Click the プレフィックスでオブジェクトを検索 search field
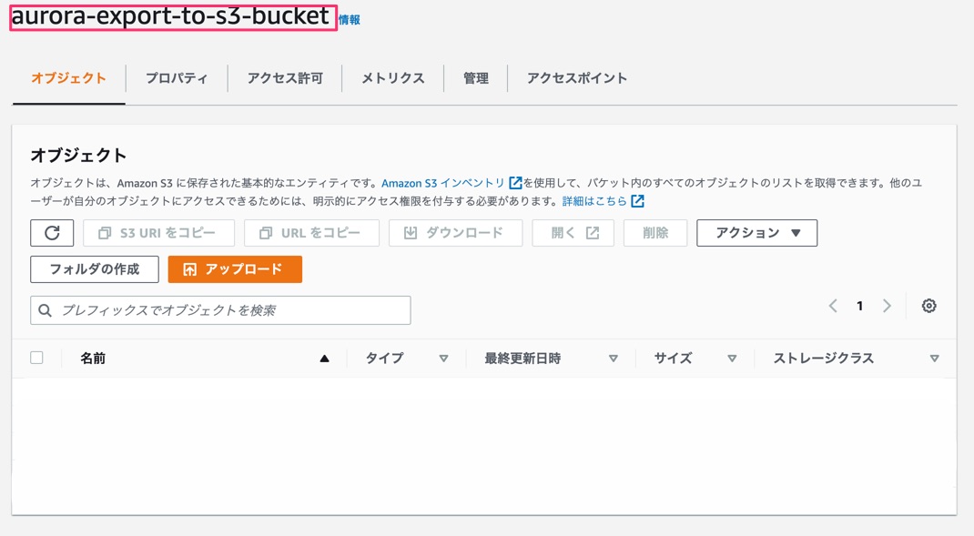Viewport: 974px width, 536px height. pyautogui.click(x=218, y=310)
